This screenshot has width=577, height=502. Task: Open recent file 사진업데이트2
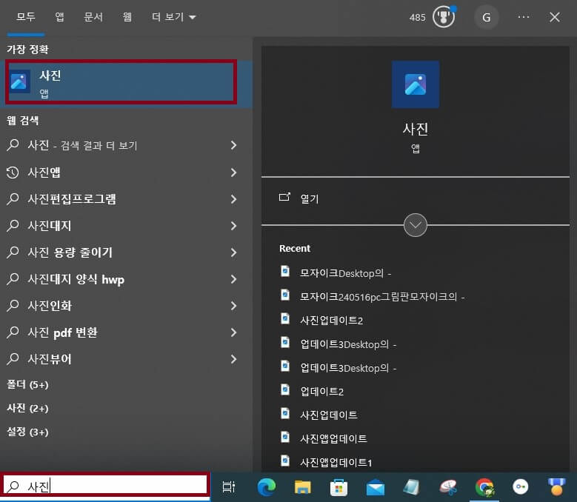[332, 321]
